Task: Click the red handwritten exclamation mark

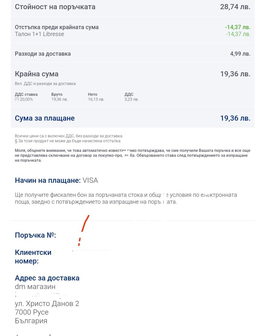Action: point(84,230)
